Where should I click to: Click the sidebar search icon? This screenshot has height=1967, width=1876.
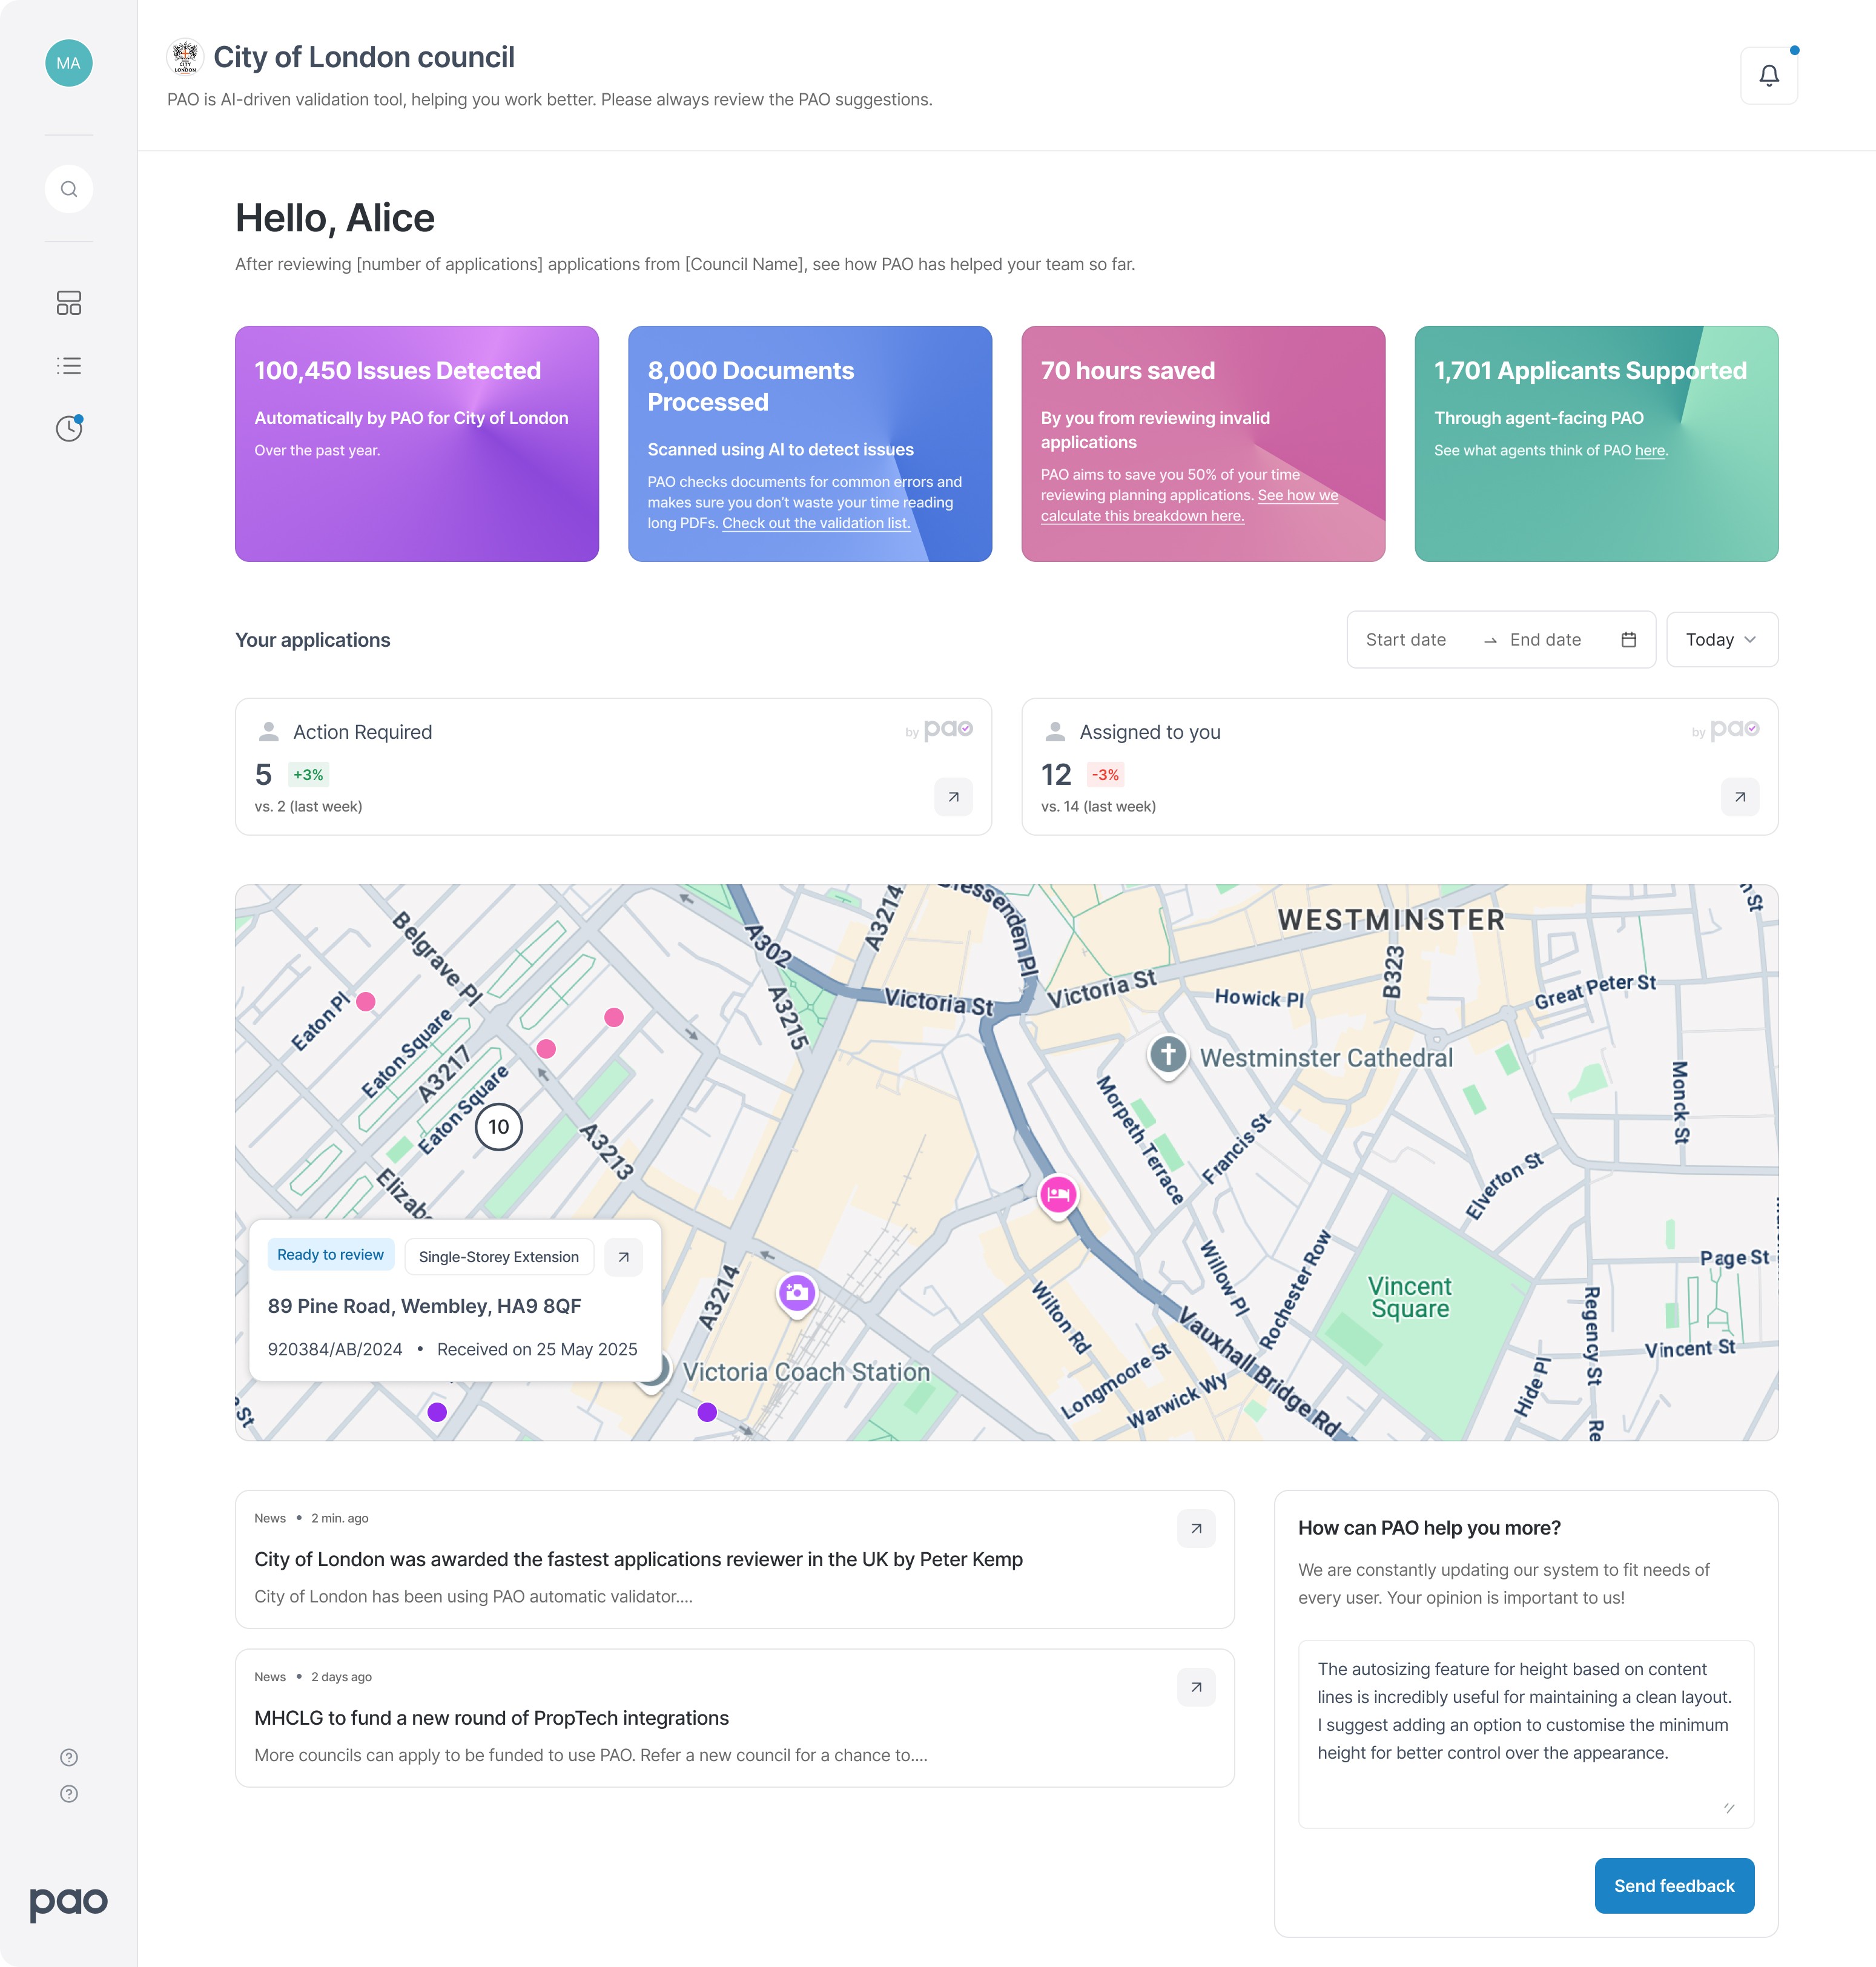pyautogui.click(x=69, y=189)
